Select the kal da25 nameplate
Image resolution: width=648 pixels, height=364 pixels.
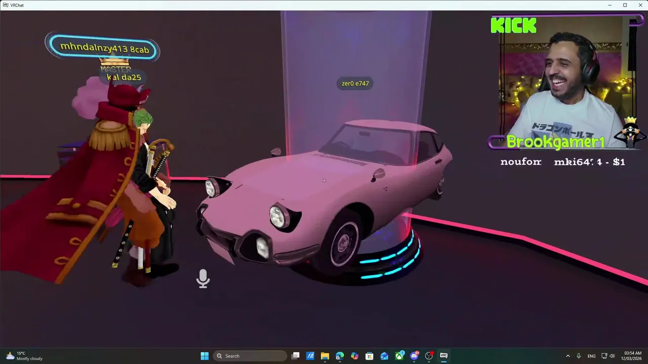point(124,77)
